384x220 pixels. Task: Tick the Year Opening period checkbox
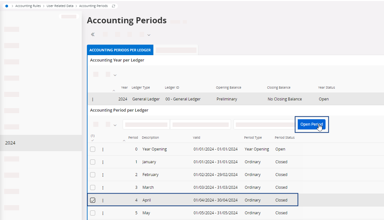[93, 149]
